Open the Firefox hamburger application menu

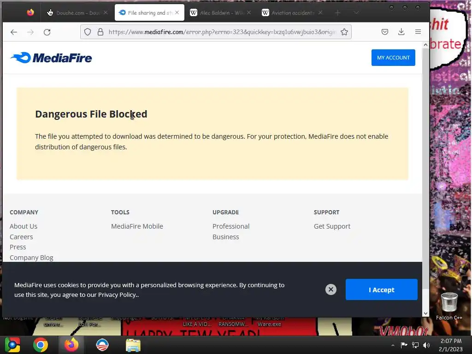pos(418,32)
